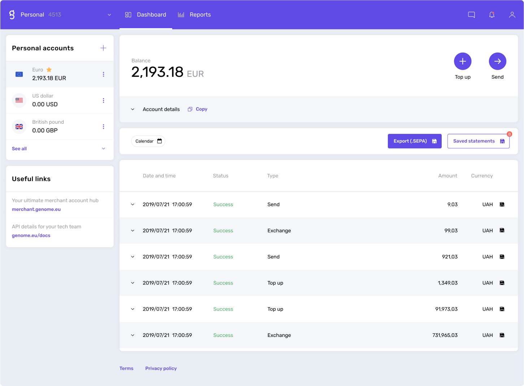Open the notifications bell
Image resolution: width=524 pixels, height=386 pixels.
(x=491, y=15)
